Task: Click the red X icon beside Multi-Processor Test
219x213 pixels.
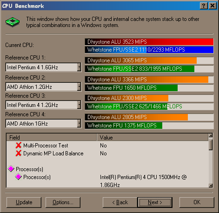Action: tap(19, 145)
